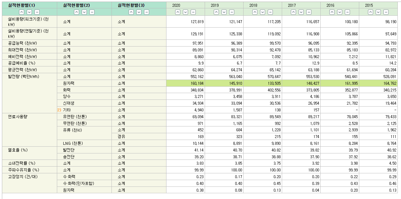Click the 무연탄 (천톤) sub-row label

click(75, 123)
